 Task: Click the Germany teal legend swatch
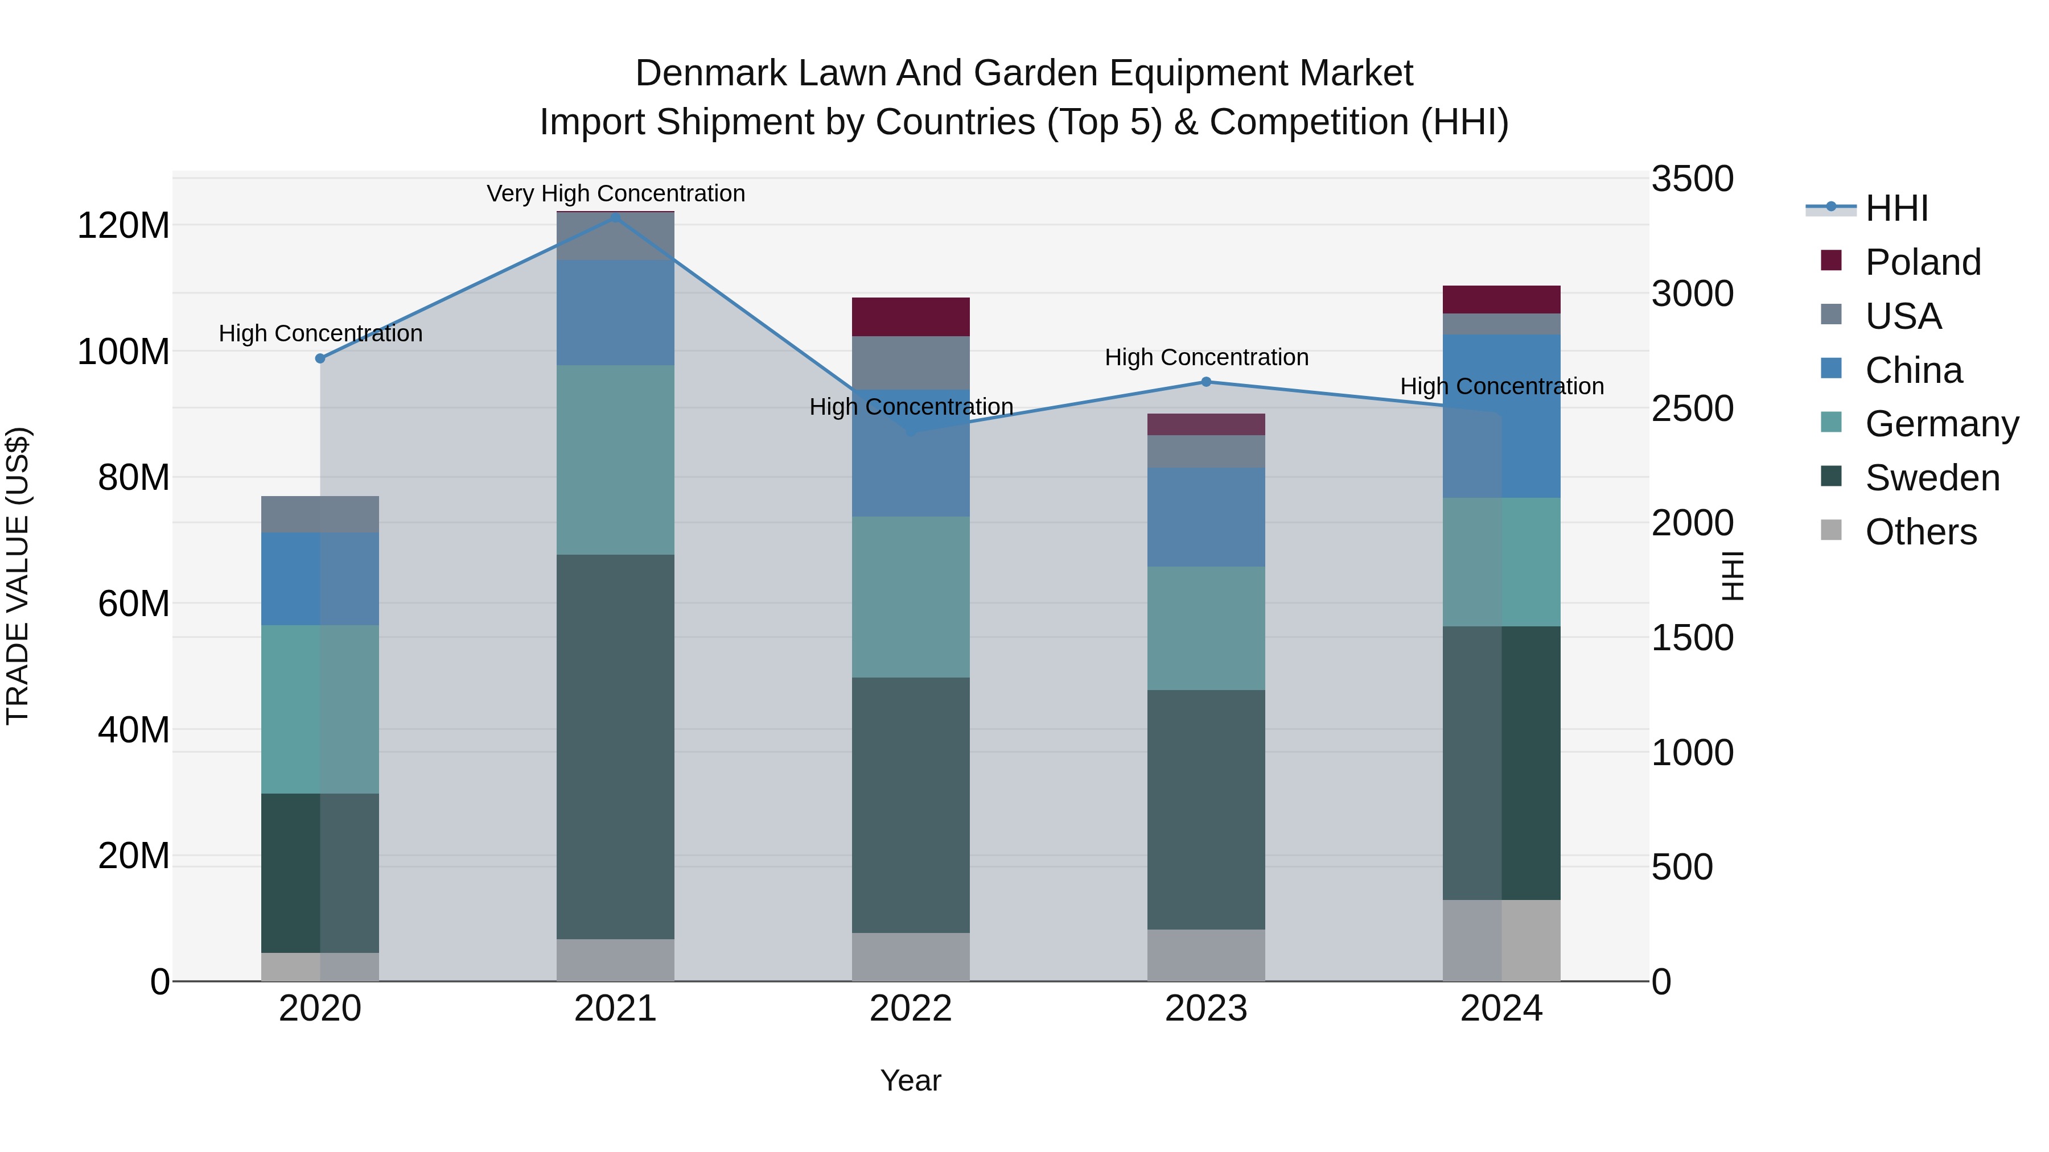click(1831, 422)
